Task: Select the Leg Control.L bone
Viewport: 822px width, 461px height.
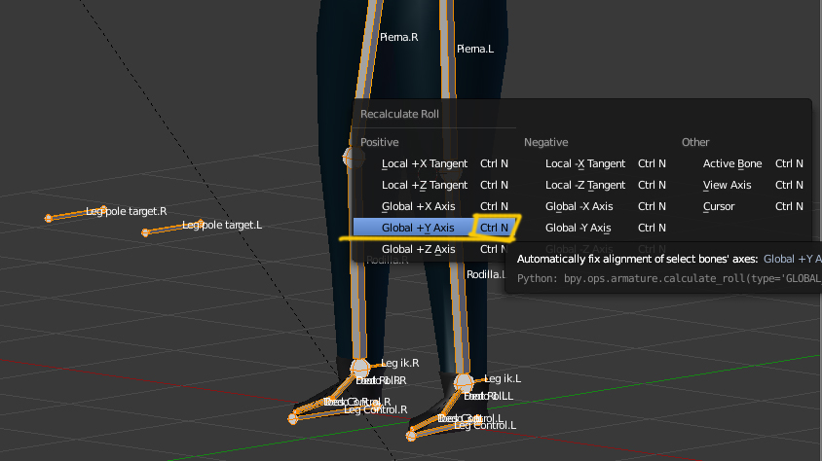Action: pos(485,425)
